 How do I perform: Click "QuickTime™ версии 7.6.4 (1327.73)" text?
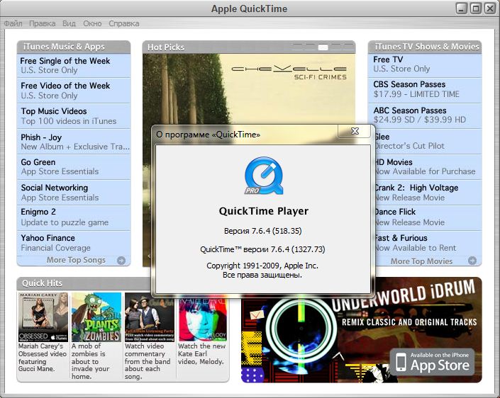pos(262,249)
